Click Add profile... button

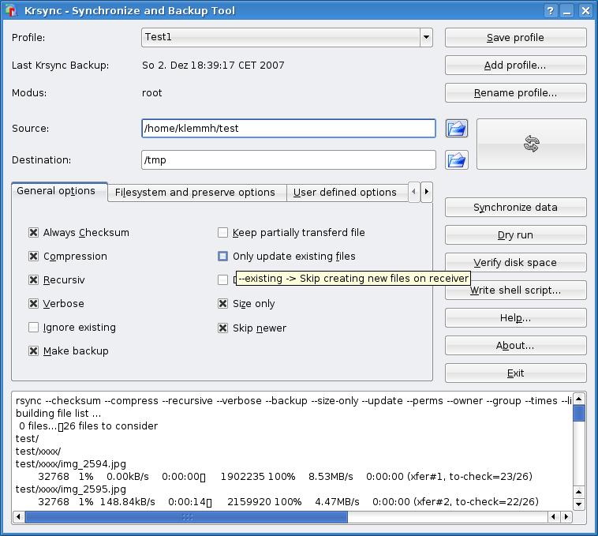pos(516,66)
